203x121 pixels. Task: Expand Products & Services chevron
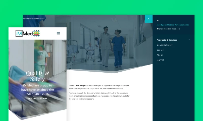pos(189,40)
